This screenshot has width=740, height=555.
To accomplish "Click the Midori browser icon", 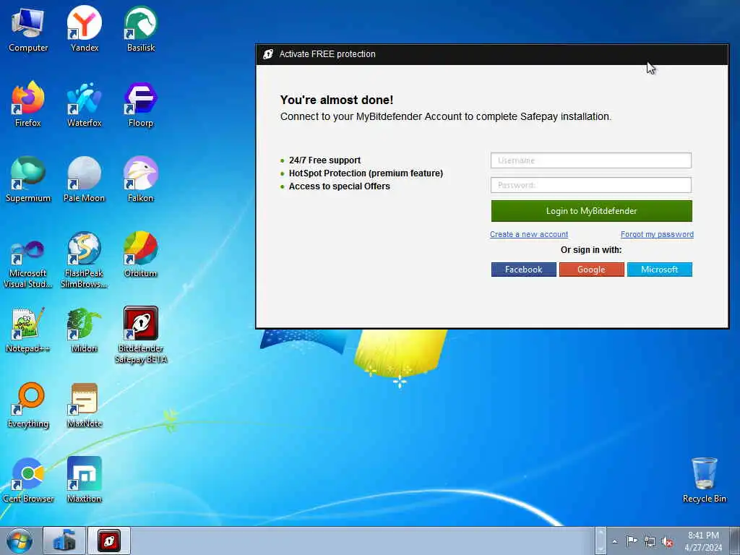I will pos(85,330).
